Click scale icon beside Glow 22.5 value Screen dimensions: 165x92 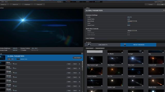click(13, 64)
